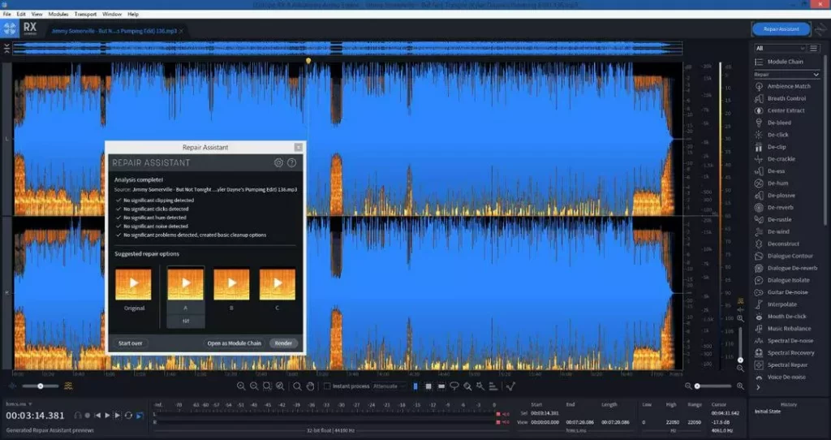Collapse the overview waveform panel
The image size is (831, 440).
pyautogui.click(x=6, y=48)
